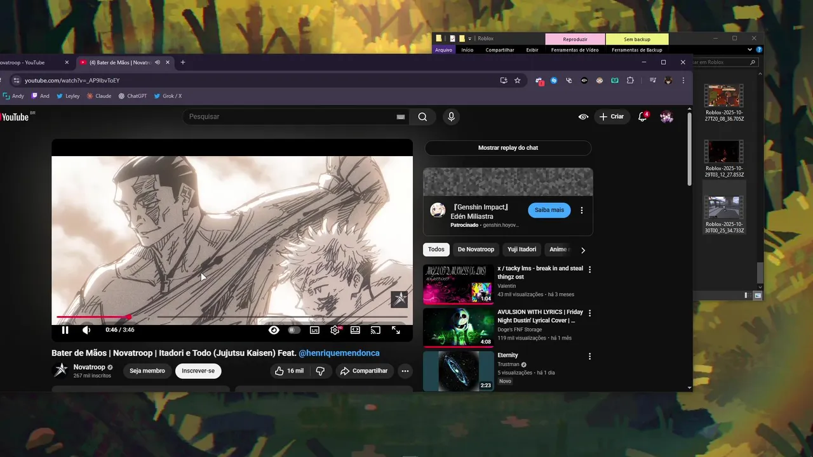The height and width of the screenshot is (457, 813).
Task: Show more filter chips with right arrow
Action: (x=583, y=250)
